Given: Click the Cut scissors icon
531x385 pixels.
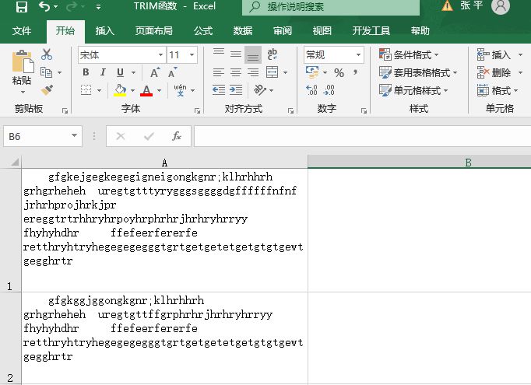Looking at the screenshot, I should [47, 55].
